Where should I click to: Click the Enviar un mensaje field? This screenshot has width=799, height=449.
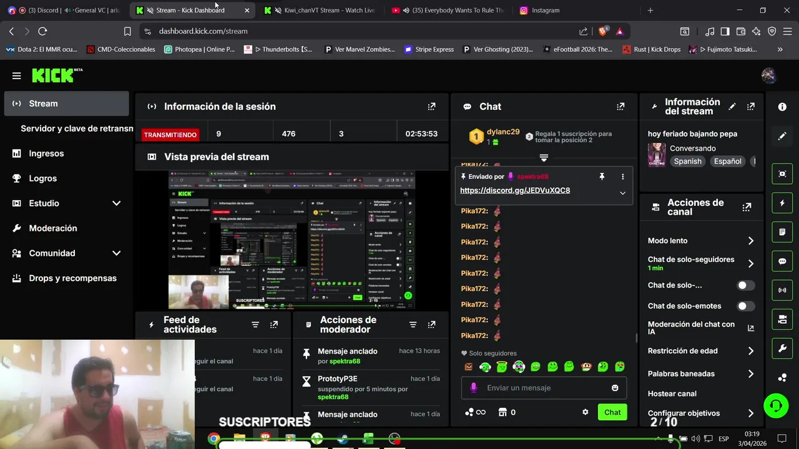[544, 388]
